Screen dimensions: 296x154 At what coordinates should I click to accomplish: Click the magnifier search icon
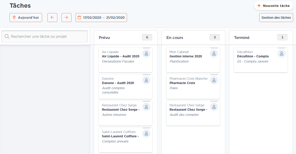coord(7,36)
